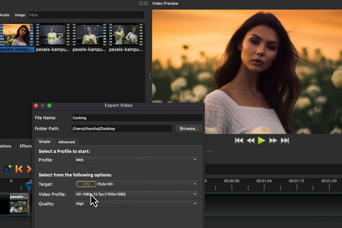Viewport: 342px width, 228px height.
Task: Click the Video Preview panel title
Action: 165,3
